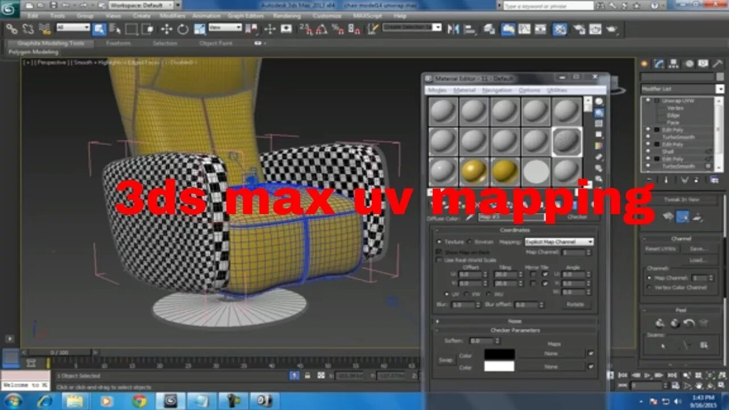Open the Modifiers menu
The width and height of the screenshot is (729, 410).
click(172, 16)
